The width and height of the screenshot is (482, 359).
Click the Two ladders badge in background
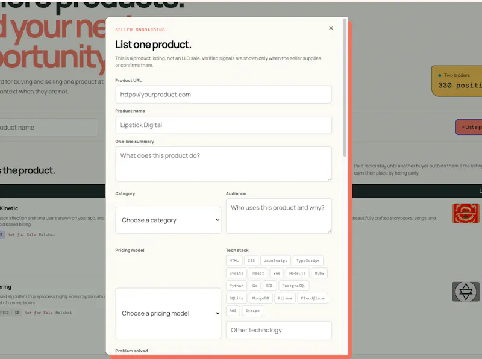457,81
